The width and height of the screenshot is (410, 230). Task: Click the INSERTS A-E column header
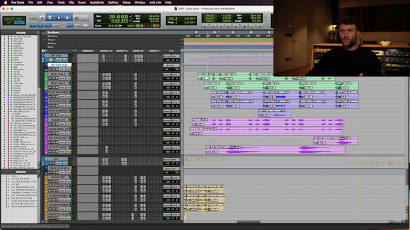click(106, 51)
